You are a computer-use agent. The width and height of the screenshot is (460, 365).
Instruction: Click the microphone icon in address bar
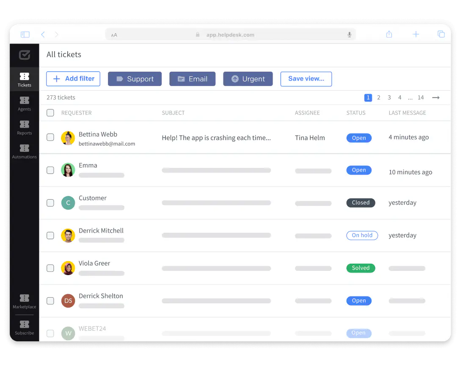coord(350,35)
